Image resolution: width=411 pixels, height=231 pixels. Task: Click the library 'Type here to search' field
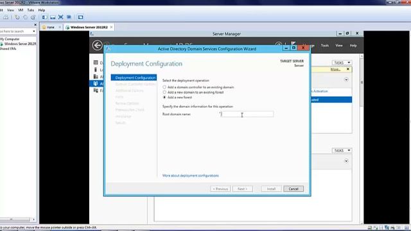pos(15,31)
